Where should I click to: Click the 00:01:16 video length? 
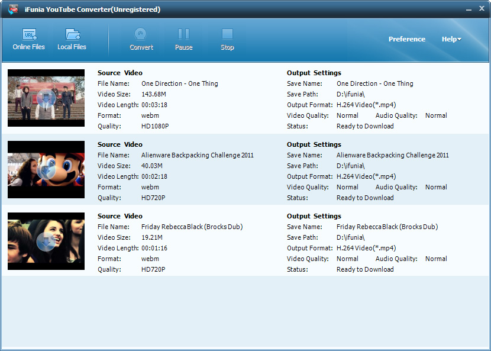coord(154,248)
